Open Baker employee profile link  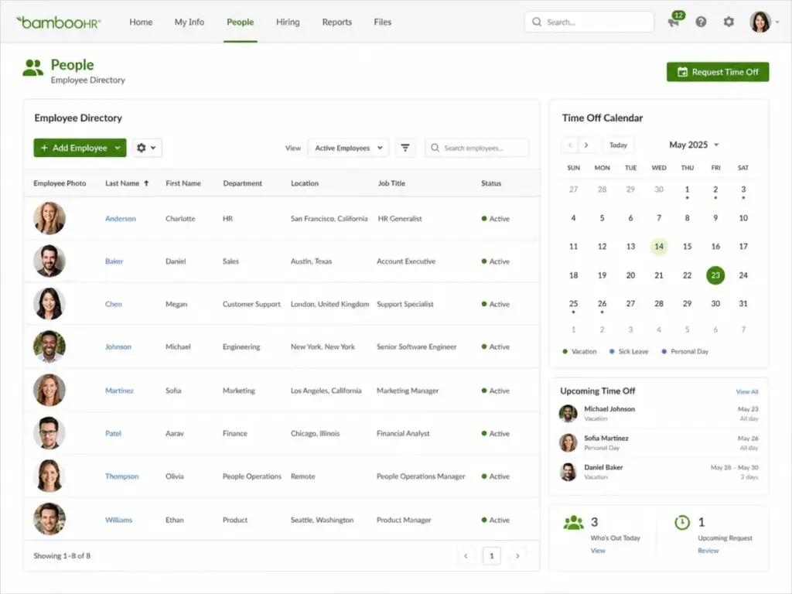[x=114, y=261]
